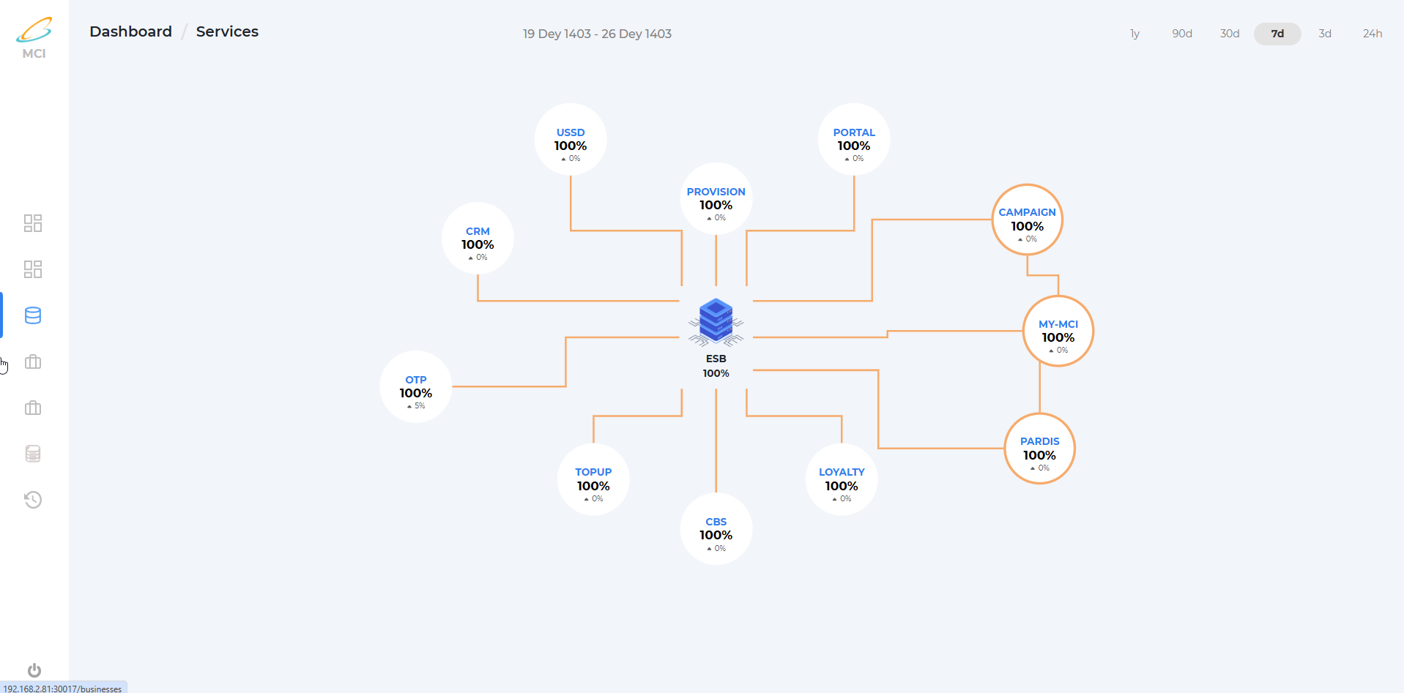
Task: Switch time range to 1y
Action: 1134,34
